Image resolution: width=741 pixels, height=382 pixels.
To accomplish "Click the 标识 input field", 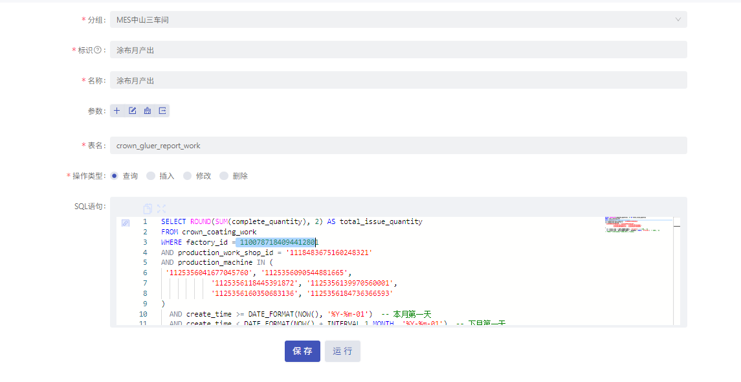I will pyautogui.click(x=399, y=50).
